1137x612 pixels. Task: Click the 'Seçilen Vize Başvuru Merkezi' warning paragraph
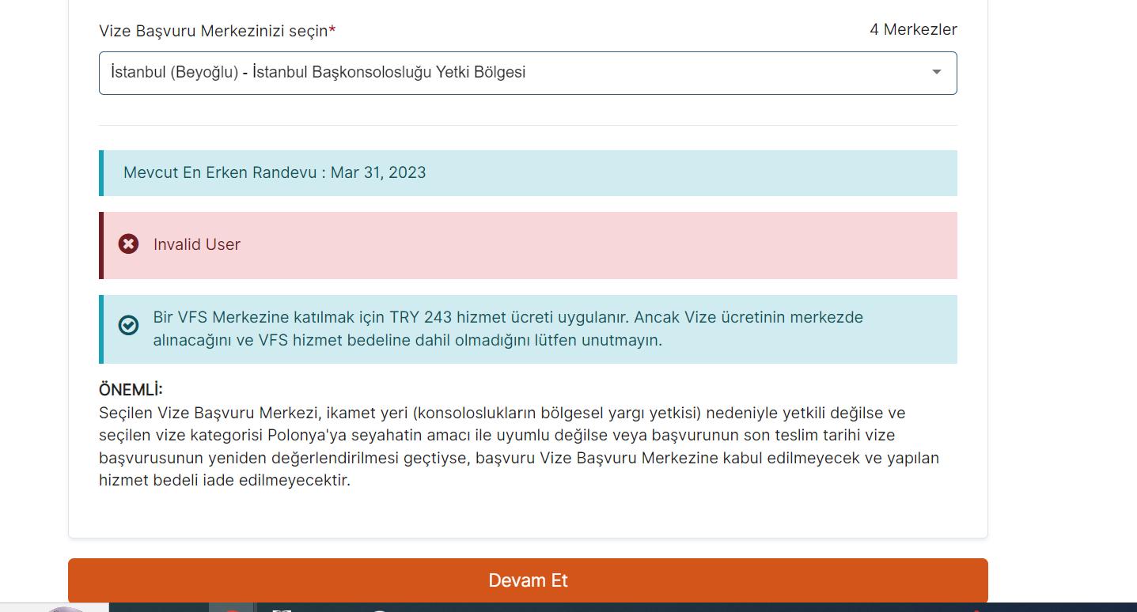tap(519, 447)
